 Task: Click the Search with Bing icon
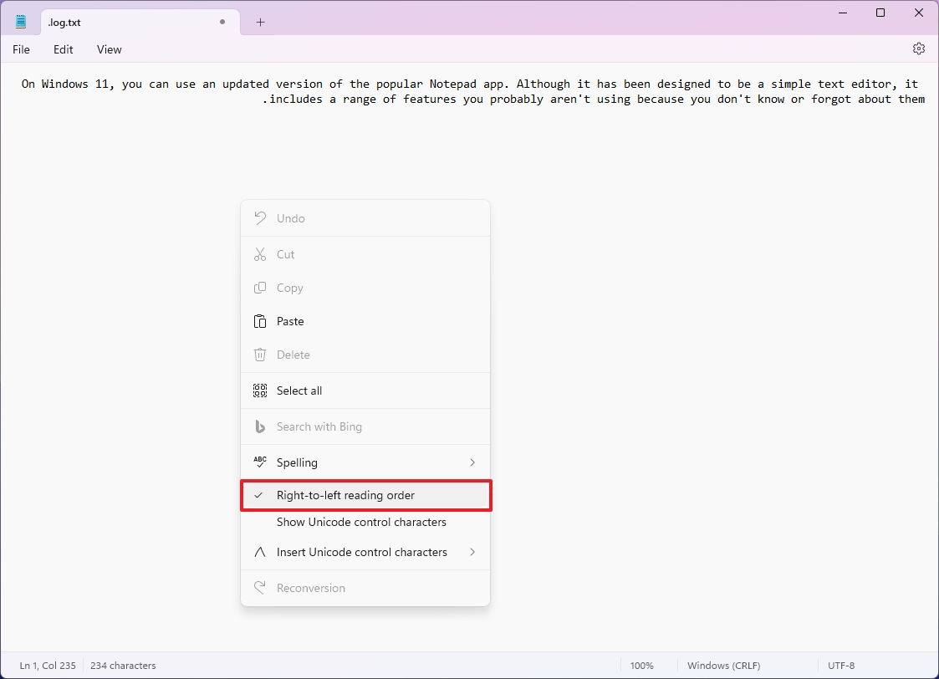pyautogui.click(x=259, y=426)
